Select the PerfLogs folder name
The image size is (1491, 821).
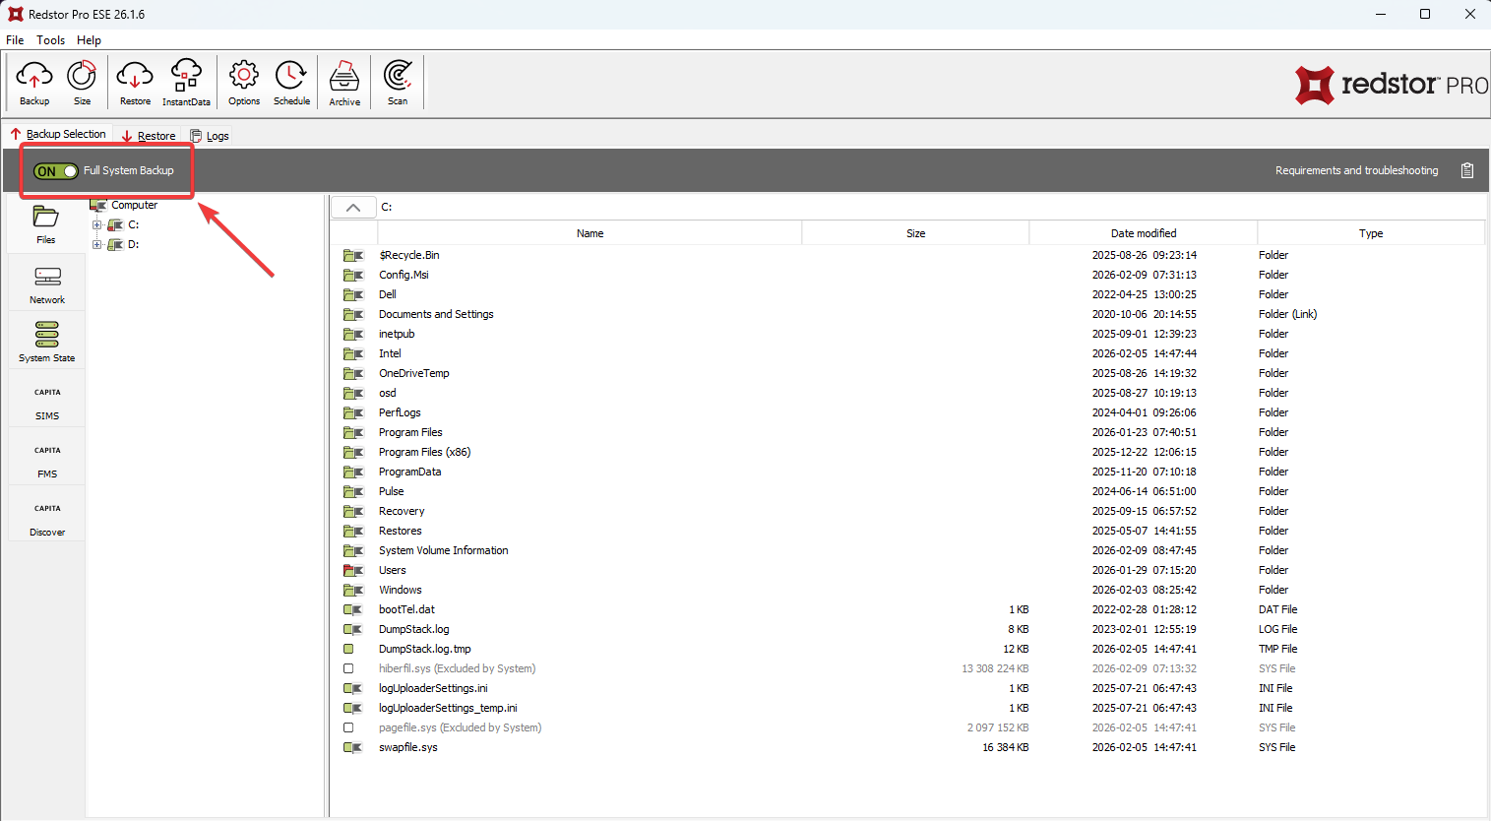(x=400, y=412)
